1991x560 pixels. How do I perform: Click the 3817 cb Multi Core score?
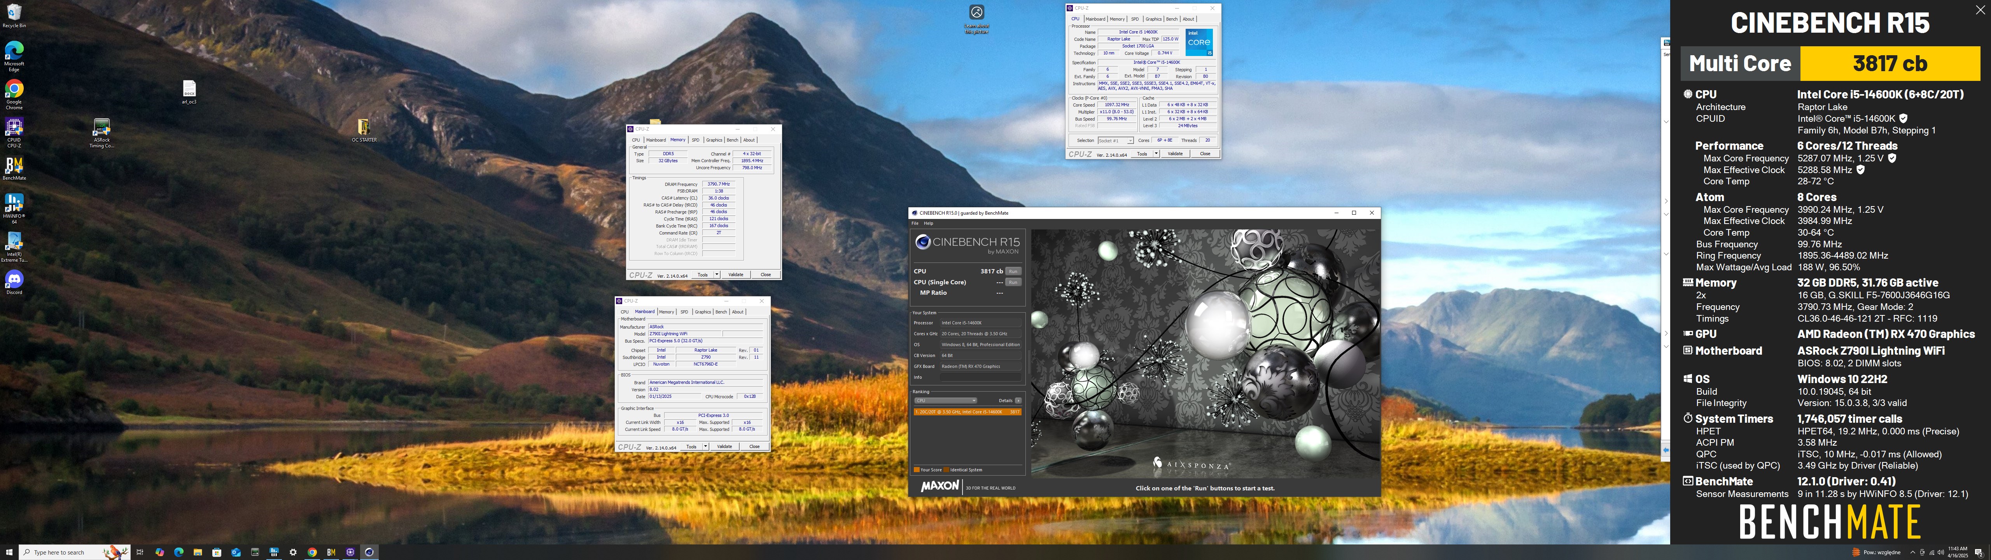point(1890,63)
